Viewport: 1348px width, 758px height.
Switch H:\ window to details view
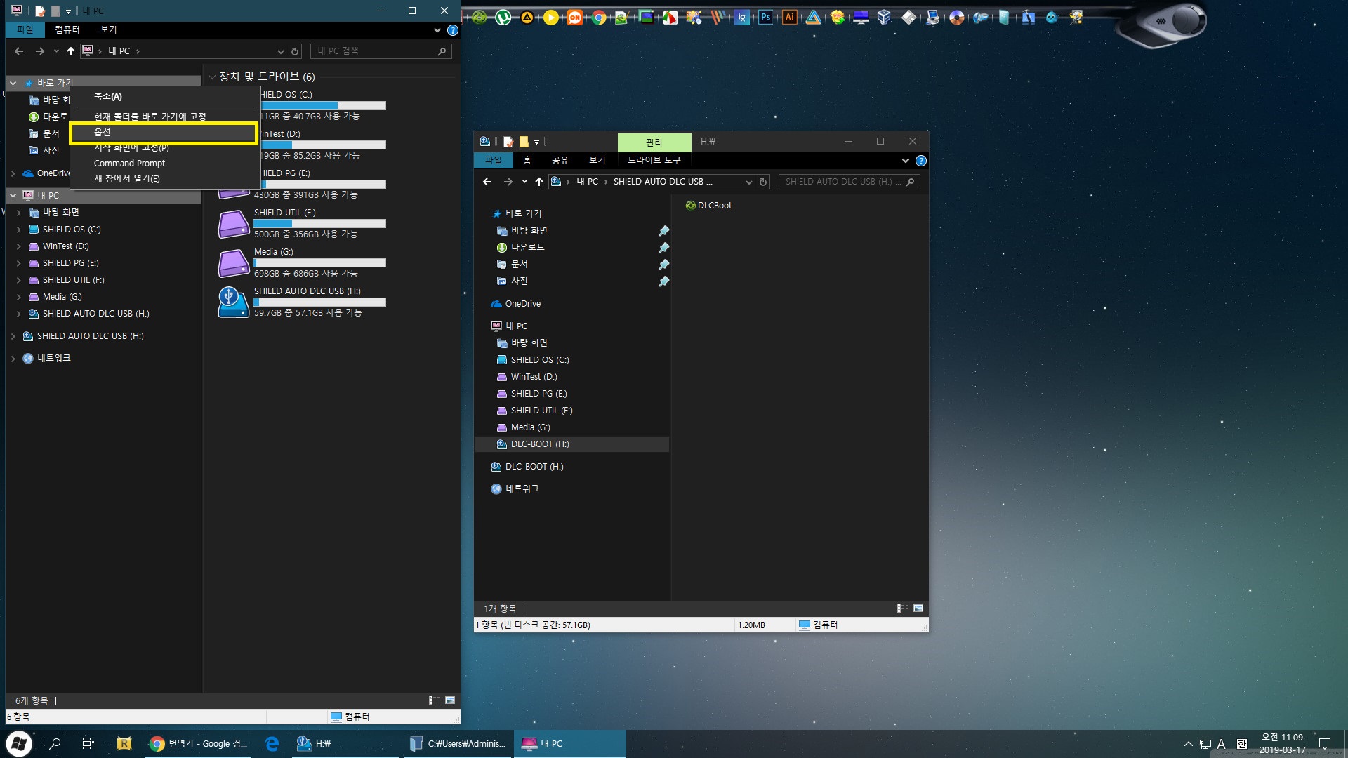click(903, 608)
